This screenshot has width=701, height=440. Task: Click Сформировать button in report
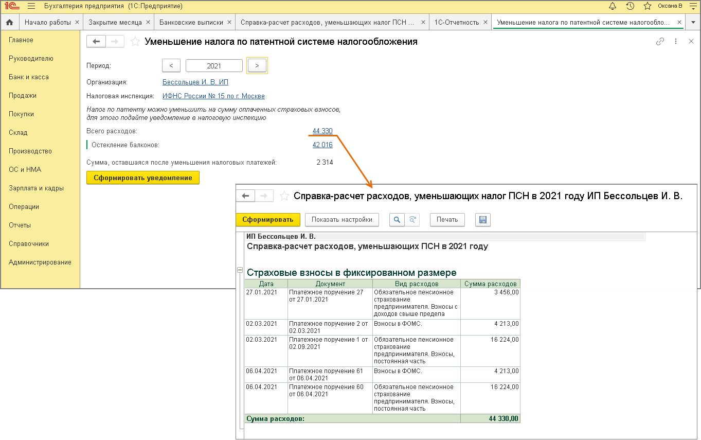(267, 220)
